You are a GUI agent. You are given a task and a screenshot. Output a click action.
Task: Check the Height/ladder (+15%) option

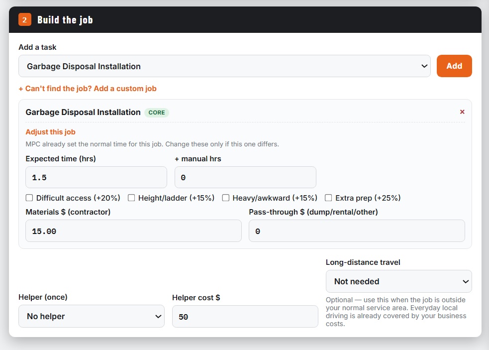point(131,198)
